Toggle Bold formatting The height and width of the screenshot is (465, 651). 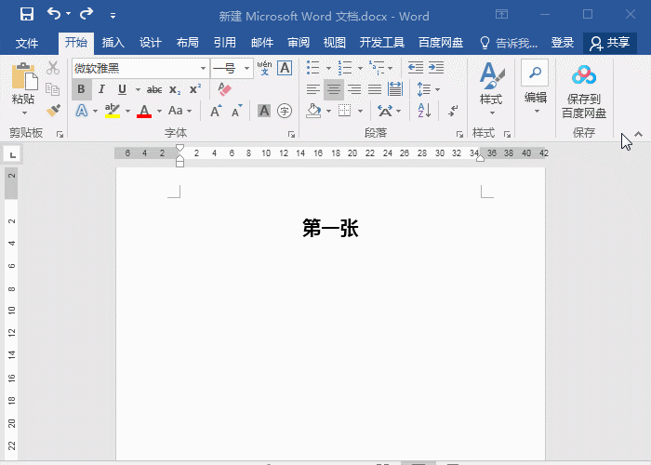(x=81, y=89)
